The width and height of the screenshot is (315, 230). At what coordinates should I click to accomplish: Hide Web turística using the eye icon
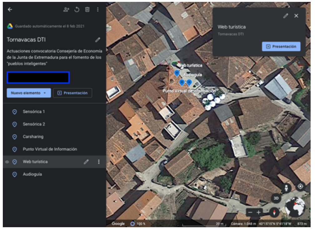point(7,162)
